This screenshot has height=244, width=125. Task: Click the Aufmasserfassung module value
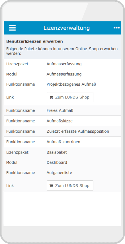pyautogui.click(x=64, y=74)
